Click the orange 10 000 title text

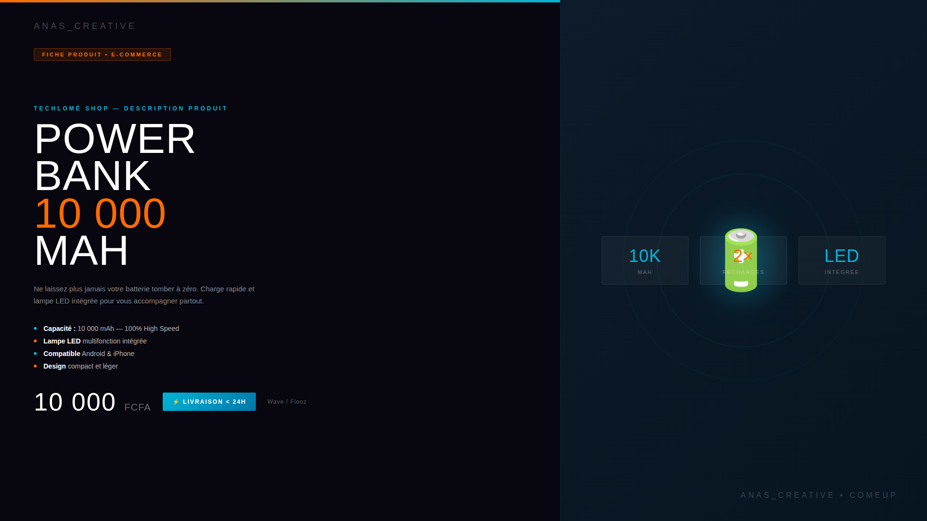[x=100, y=213]
